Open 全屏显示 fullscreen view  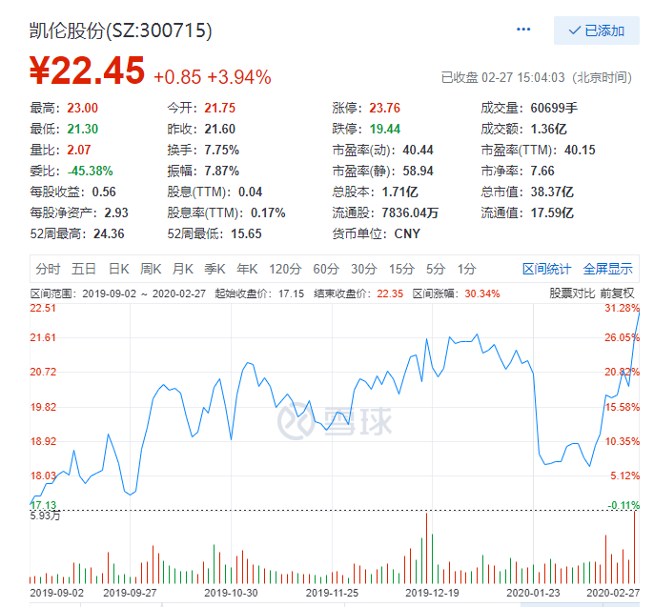(607, 269)
